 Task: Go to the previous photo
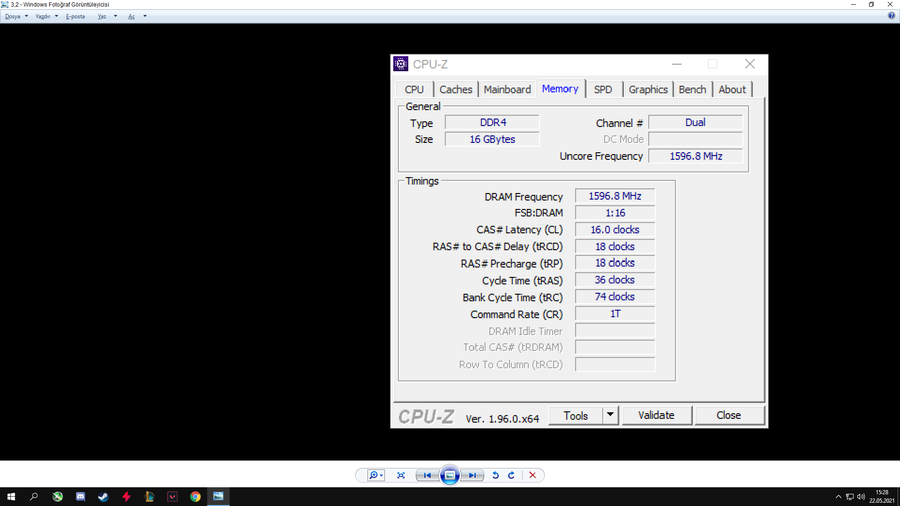(x=427, y=475)
